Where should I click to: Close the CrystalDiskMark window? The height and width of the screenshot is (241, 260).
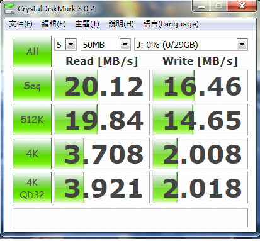click(x=242, y=6)
